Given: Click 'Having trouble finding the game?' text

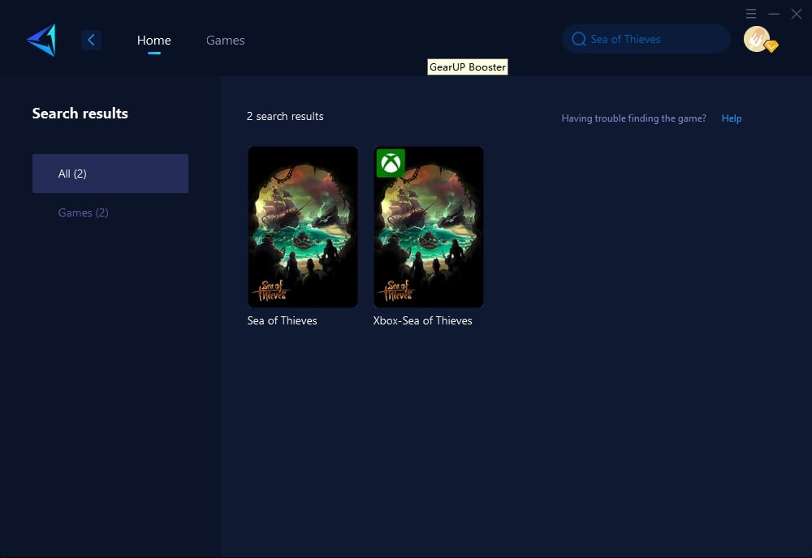Looking at the screenshot, I should click(x=634, y=118).
